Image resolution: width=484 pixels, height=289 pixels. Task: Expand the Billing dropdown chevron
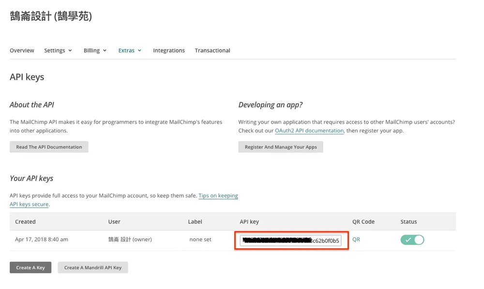(105, 51)
